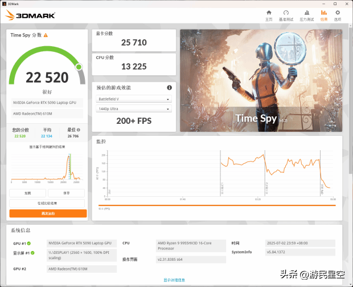
Task: Click interface version v2.31.8385 s64
Action: pos(191,260)
